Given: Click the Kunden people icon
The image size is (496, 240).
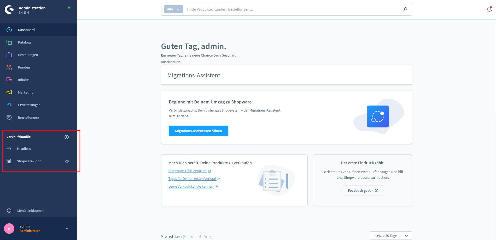Looking at the screenshot, I should click(x=9, y=67).
